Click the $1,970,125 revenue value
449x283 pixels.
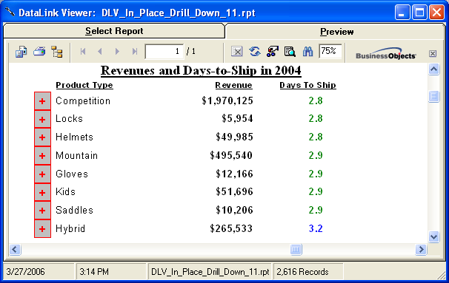227,100
